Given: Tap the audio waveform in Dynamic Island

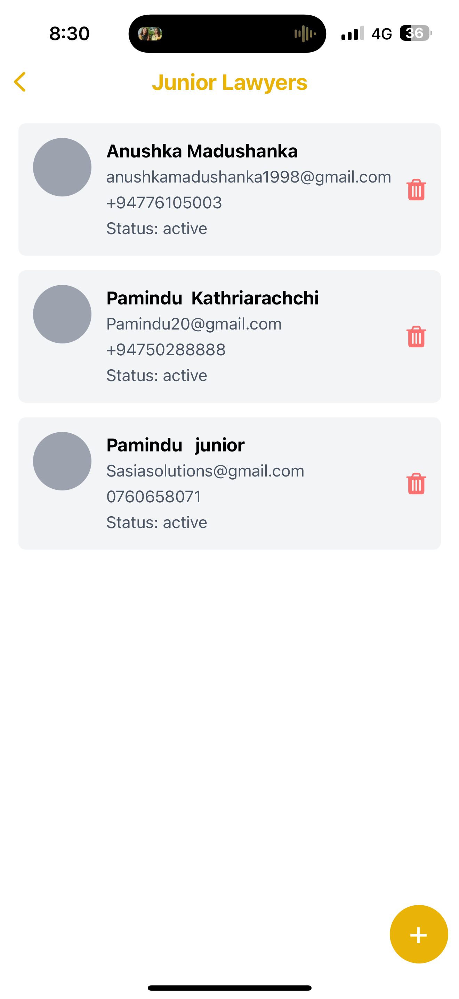Looking at the screenshot, I should tap(305, 34).
